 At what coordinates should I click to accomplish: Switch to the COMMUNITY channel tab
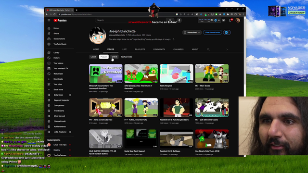159,49
